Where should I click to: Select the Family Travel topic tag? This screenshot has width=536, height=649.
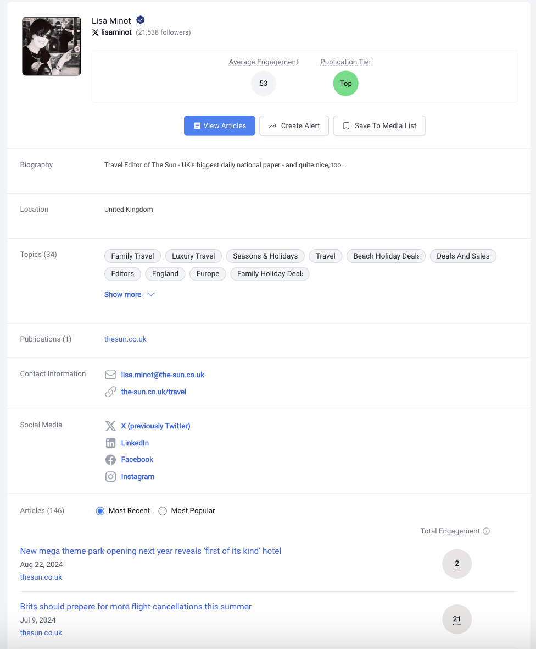click(x=132, y=256)
